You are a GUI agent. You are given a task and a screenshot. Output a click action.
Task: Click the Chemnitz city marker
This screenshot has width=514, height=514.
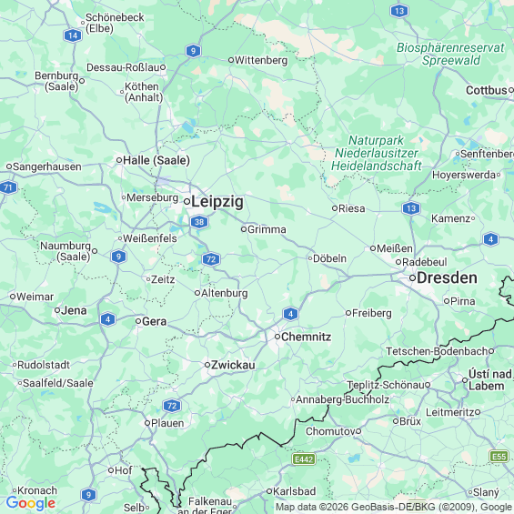point(277,337)
